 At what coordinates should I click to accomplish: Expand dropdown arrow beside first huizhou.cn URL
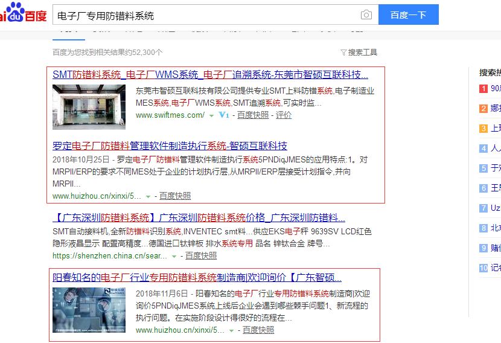tap(148, 196)
